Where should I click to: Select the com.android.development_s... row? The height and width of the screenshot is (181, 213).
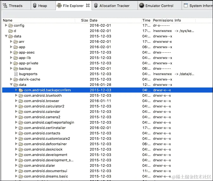pos(107,160)
